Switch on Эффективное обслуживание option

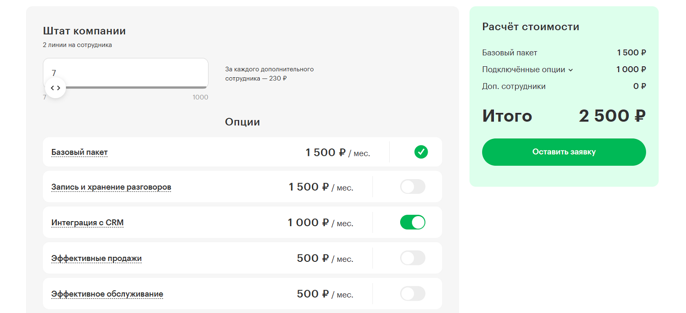(413, 294)
